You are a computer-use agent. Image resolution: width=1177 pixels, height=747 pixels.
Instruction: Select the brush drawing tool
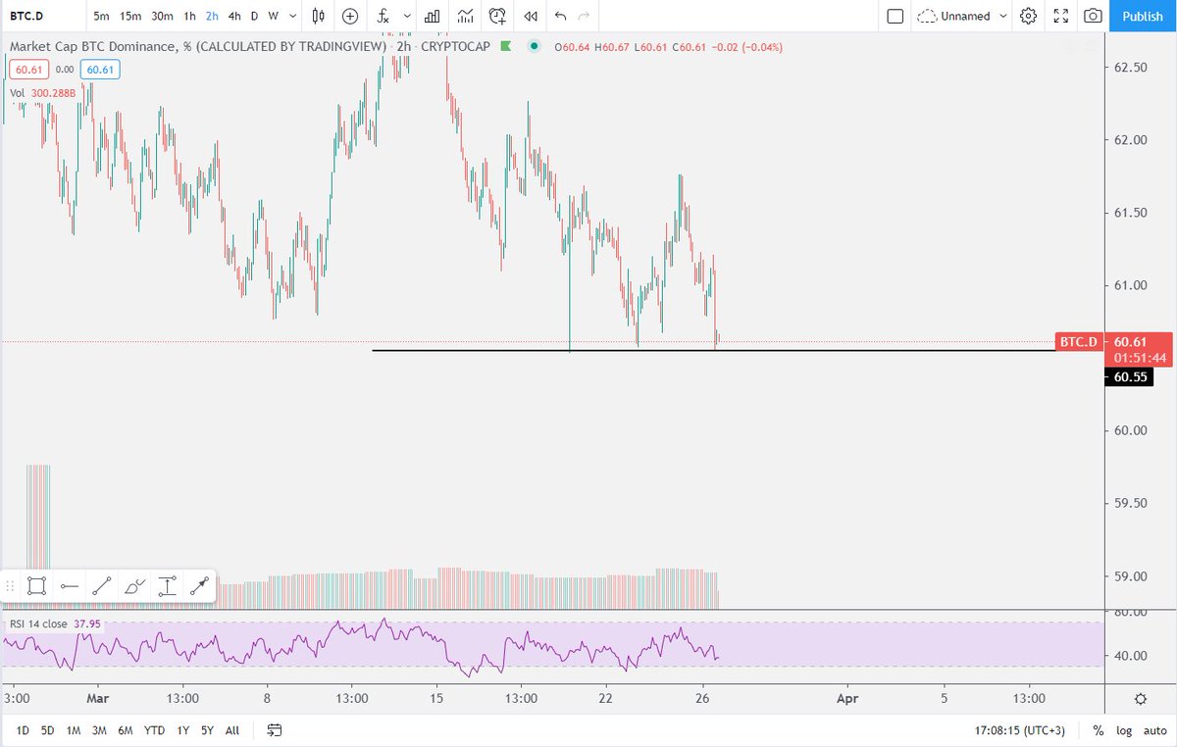[x=134, y=586]
